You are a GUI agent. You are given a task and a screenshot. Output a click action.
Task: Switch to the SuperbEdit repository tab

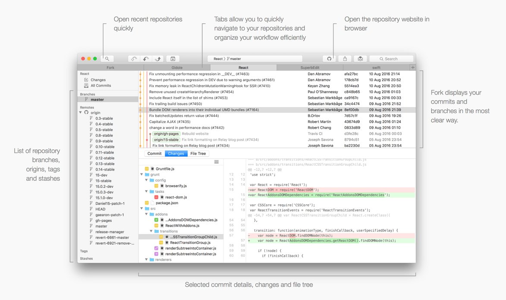(310, 68)
